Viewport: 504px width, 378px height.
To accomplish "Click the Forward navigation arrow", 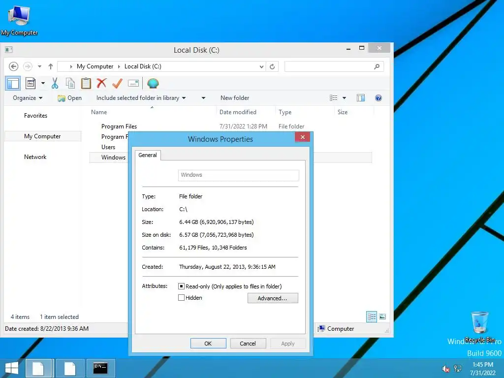I will coord(28,66).
